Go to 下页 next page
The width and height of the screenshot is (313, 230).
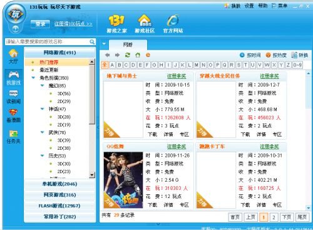(x=286, y=217)
